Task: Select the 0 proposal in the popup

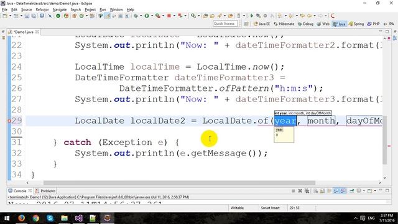Action: (277, 135)
